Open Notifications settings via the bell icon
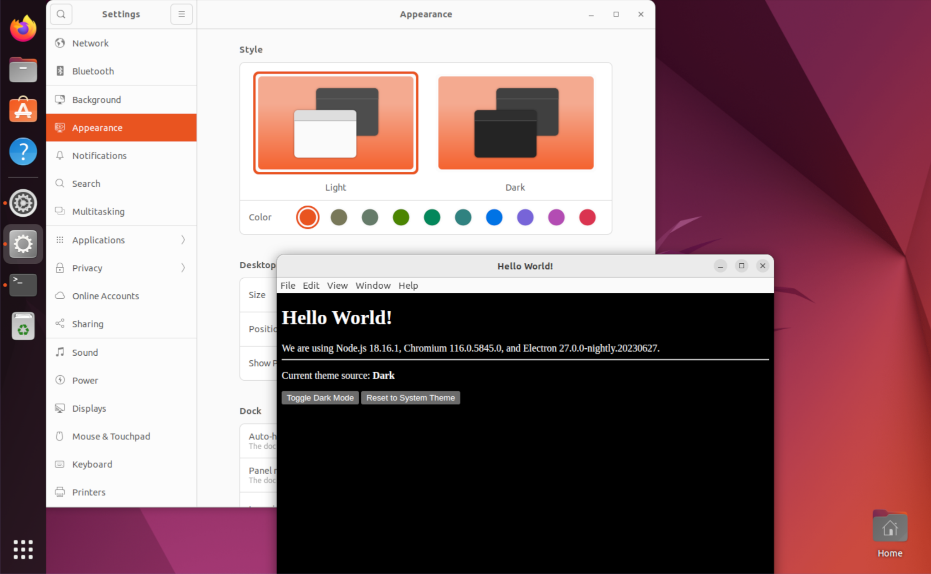This screenshot has width=931, height=574. [60, 155]
